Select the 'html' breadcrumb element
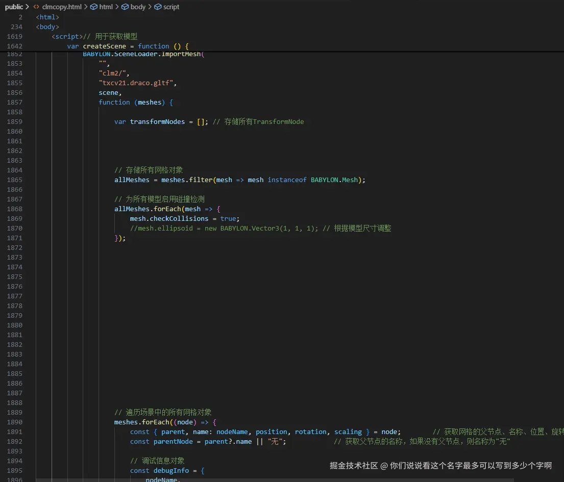Viewport: 564px width, 482px height. [x=106, y=7]
